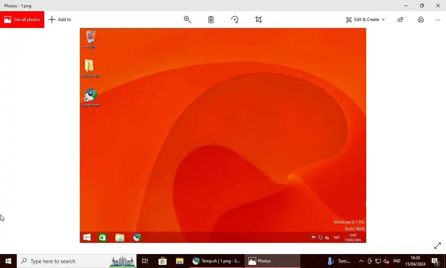Enter fullscreen with the diagonal arrows icon
The height and width of the screenshot is (268, 446).
pos(438,246)
